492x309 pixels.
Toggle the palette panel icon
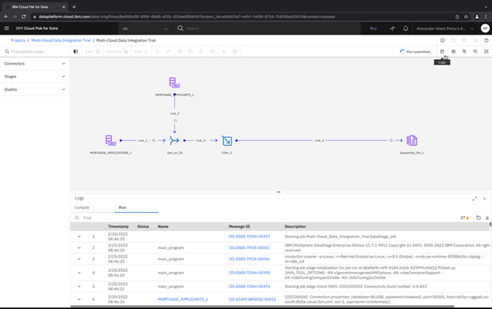tap(76, 51)
